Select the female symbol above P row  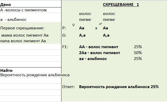click(73, 25)
